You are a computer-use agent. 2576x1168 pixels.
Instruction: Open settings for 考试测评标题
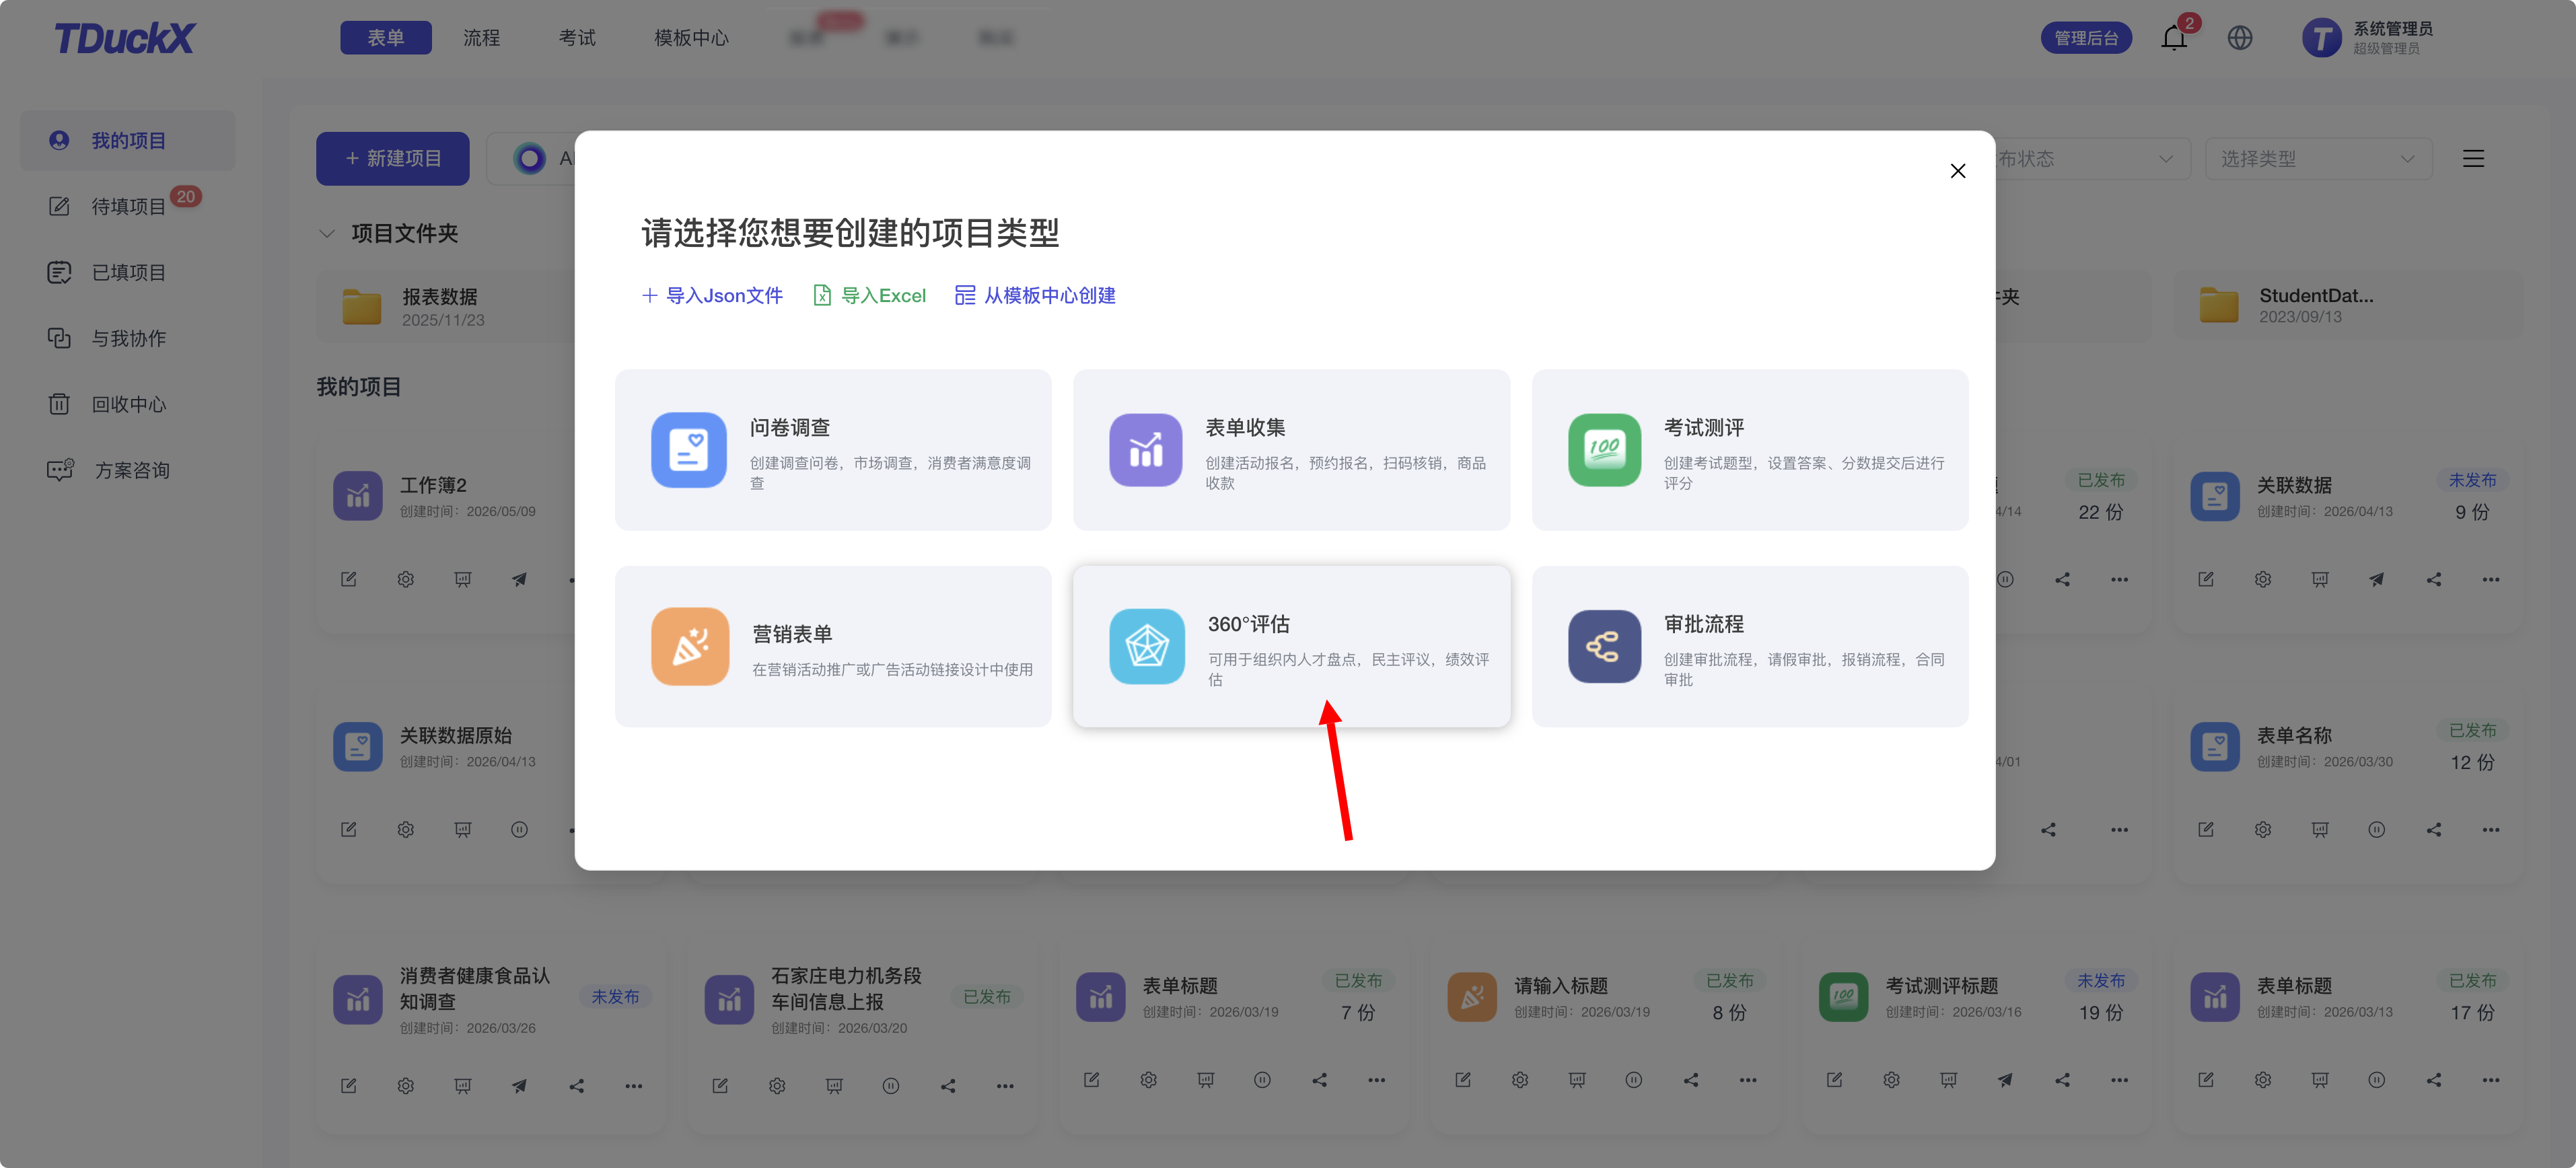coord(1891,1080)
